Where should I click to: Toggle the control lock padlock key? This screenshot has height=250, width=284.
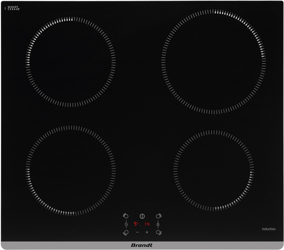(x=158, y=224)
